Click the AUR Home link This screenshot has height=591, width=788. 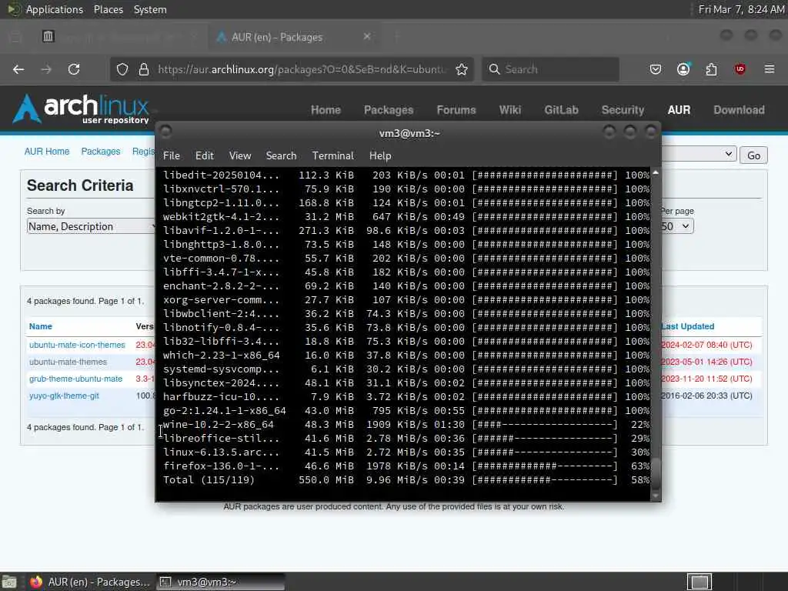click(x=47, y=152)
